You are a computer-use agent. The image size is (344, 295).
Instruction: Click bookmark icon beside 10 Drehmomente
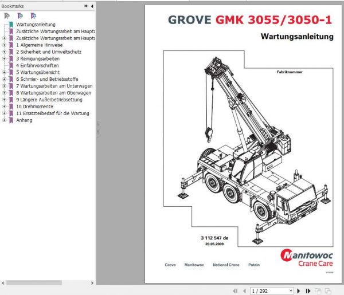click(x=11, y=107)
